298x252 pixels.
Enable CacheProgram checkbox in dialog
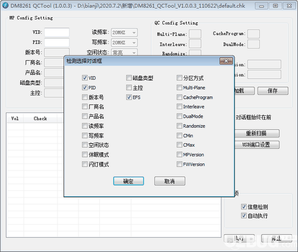click(x=179, y=97)
